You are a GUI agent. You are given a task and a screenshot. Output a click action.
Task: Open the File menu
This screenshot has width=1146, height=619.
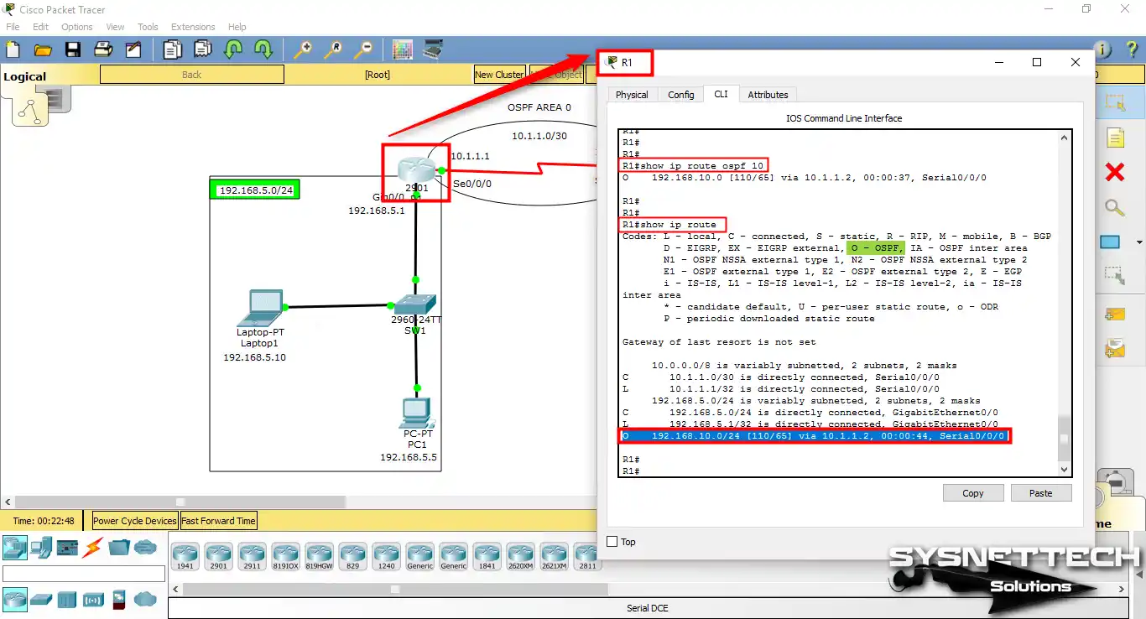(13, 27)
